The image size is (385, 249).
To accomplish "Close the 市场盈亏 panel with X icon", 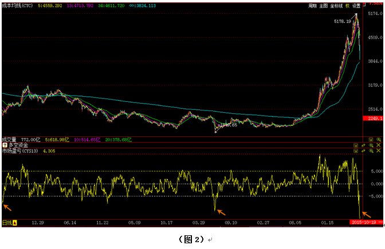I will pos(378,151).
